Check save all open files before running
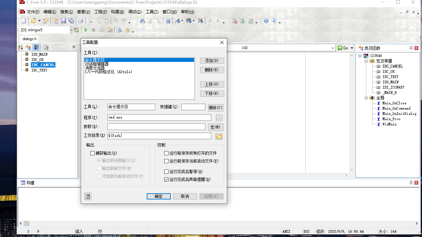The image size is (422, 237). 166,153
